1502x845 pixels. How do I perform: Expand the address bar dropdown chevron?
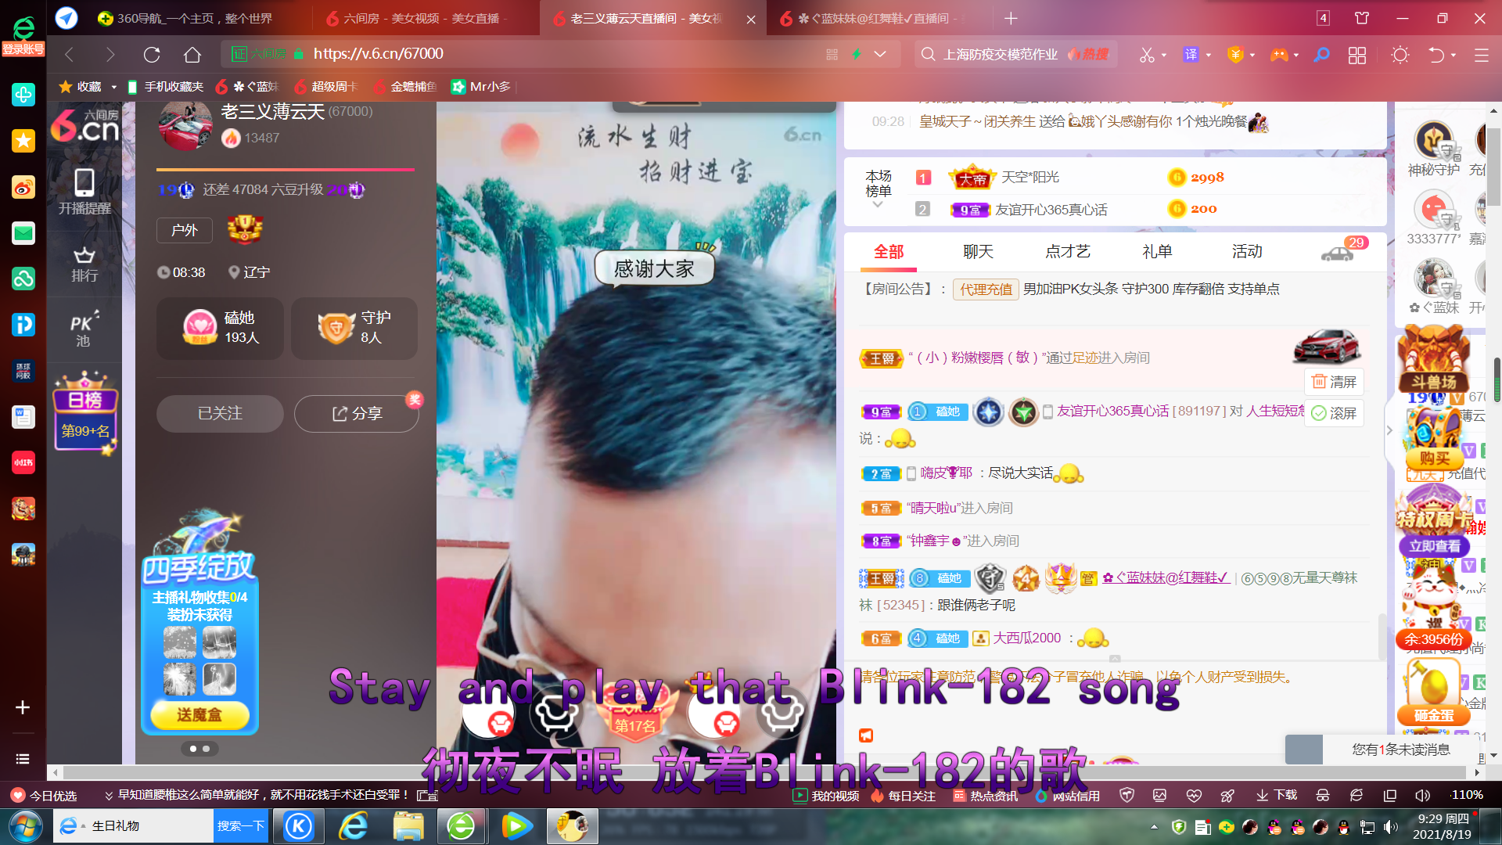point(880,54)
